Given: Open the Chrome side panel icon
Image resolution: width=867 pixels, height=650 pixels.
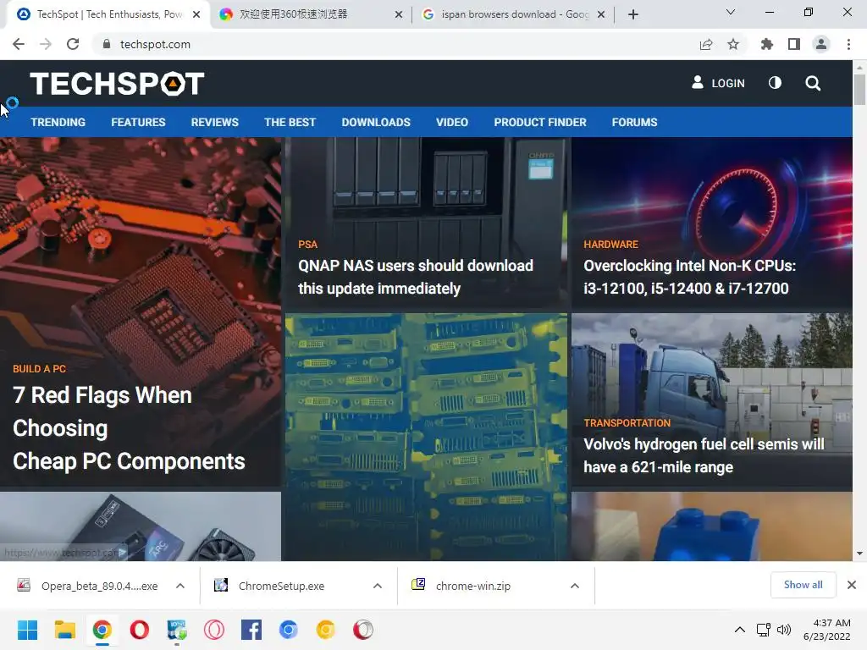Looking at the screenshot, I should click(x=794, y=44).
